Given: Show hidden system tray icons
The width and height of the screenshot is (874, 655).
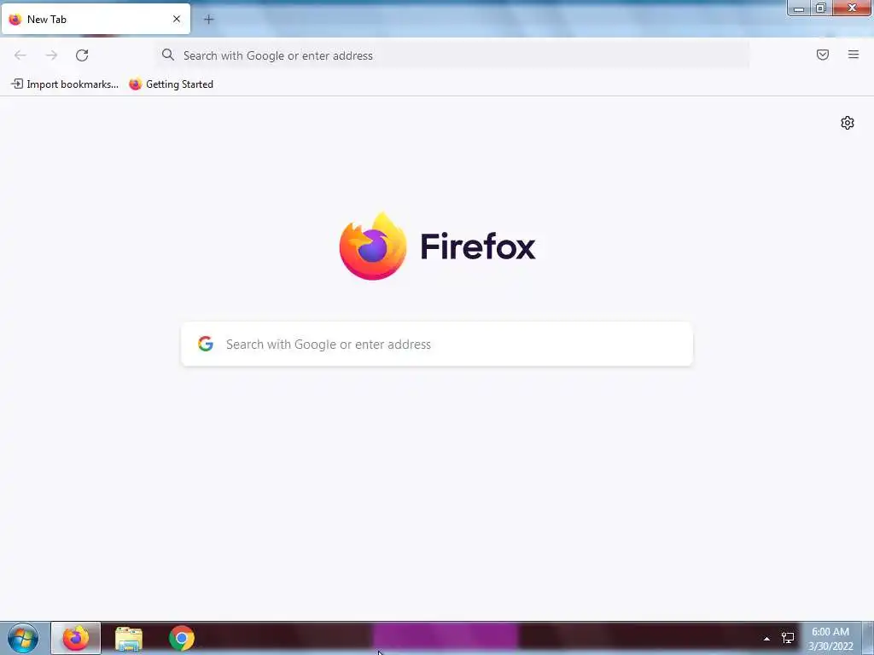Looking at the screenshot, I should 766,639.
